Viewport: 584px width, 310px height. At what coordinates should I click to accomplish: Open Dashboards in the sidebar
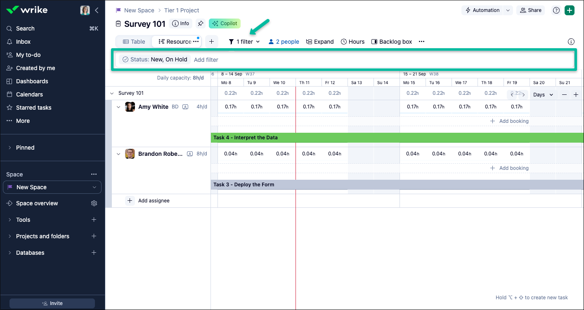tap(32, 81)
